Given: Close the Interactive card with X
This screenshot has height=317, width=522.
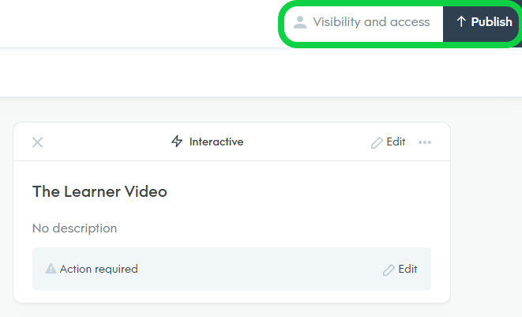Looking at the screenshot, I should tap(38, 142).
